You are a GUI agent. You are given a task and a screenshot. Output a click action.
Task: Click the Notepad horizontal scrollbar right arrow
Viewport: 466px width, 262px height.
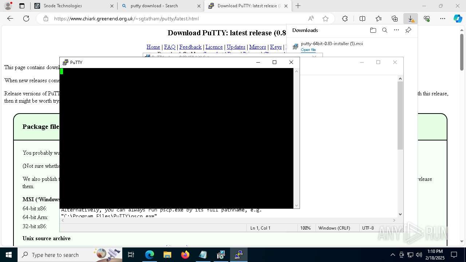[x=394, y=220]
